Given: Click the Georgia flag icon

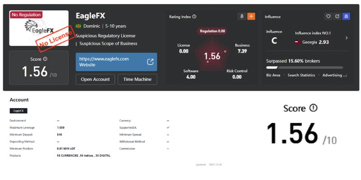Looking at the screenshot, I should click(x=298, y=42).
